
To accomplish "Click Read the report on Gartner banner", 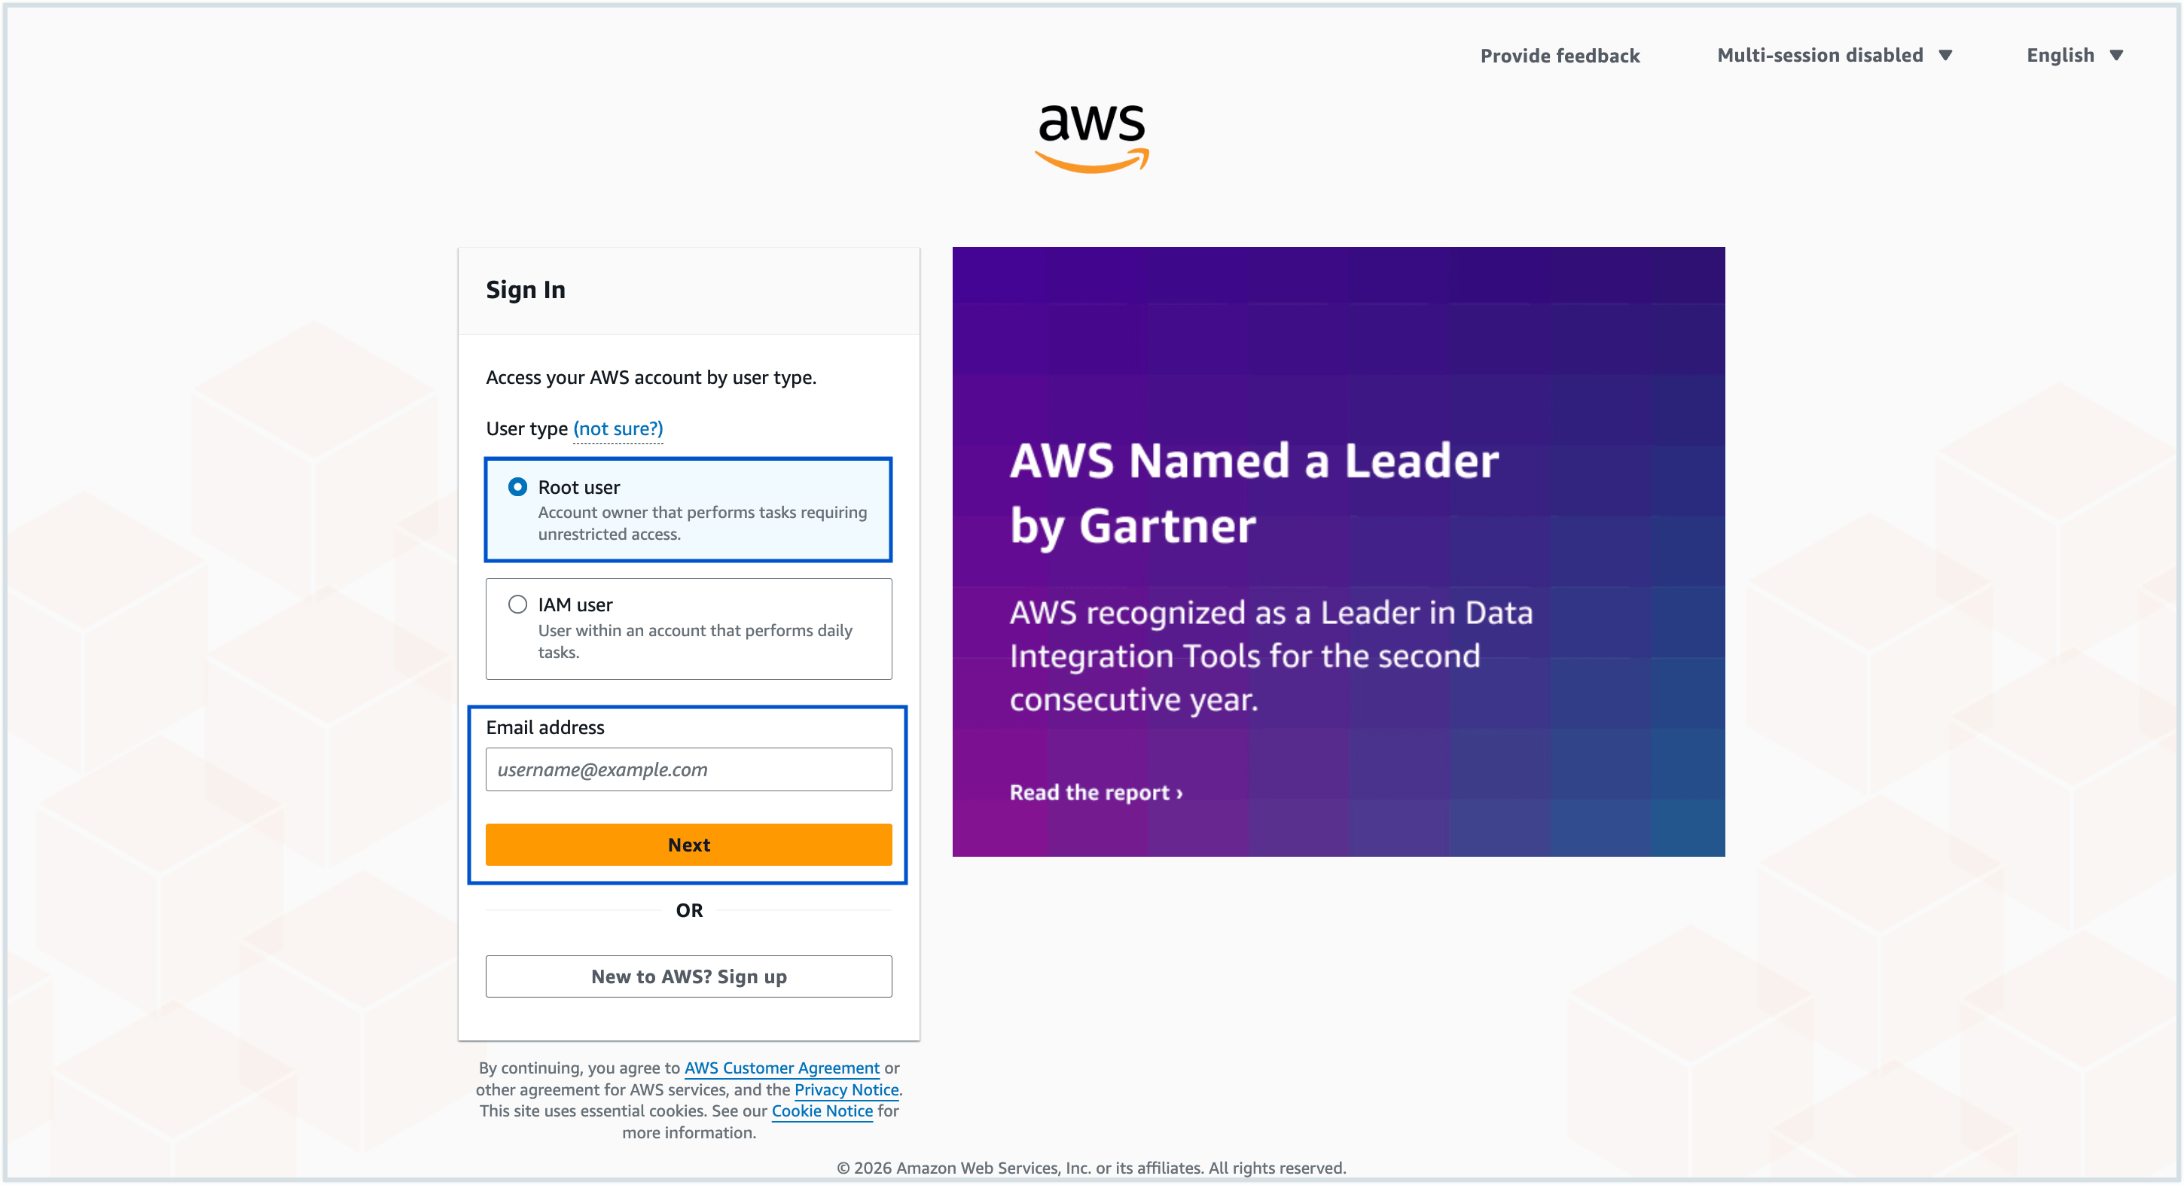I will [1096, 792].
